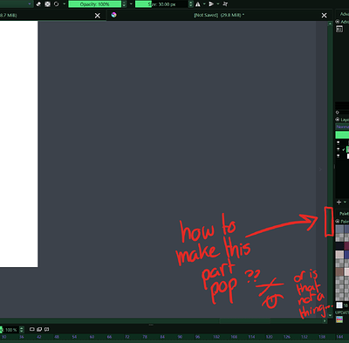The width and height of the screenshot is (349, 343).
Task: Open the layer blending mode Normal dropdown
Action: (342, 127)
